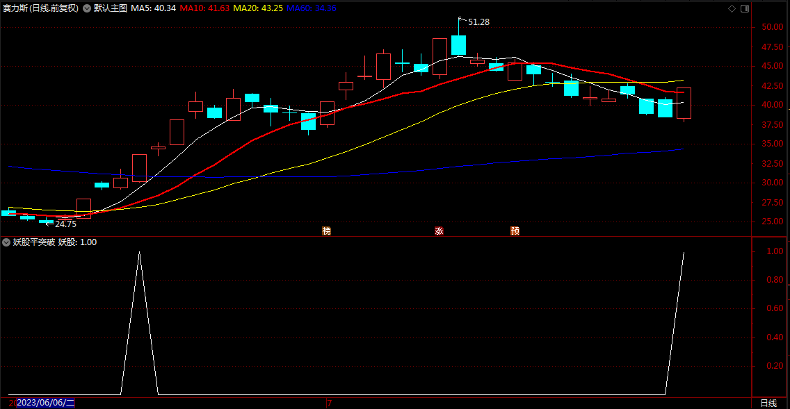Click the 0.80 sub-chart axis label
Screen dimensions: 790x409
pos(775,281)
